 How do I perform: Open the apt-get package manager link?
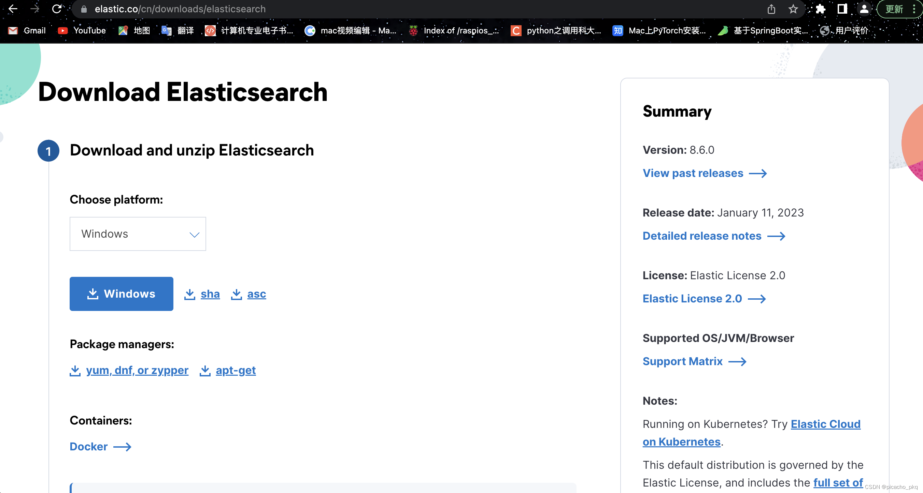236,370
